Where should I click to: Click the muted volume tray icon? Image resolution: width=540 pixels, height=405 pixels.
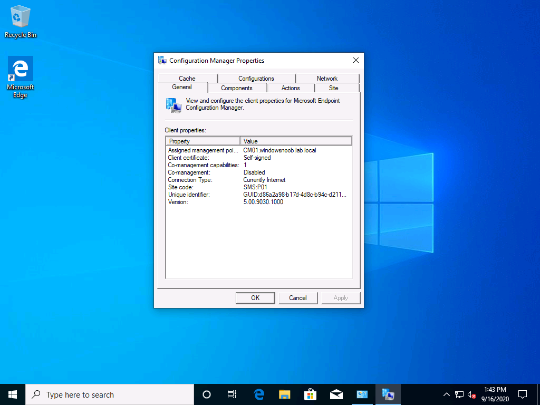(x=472, y=394)
